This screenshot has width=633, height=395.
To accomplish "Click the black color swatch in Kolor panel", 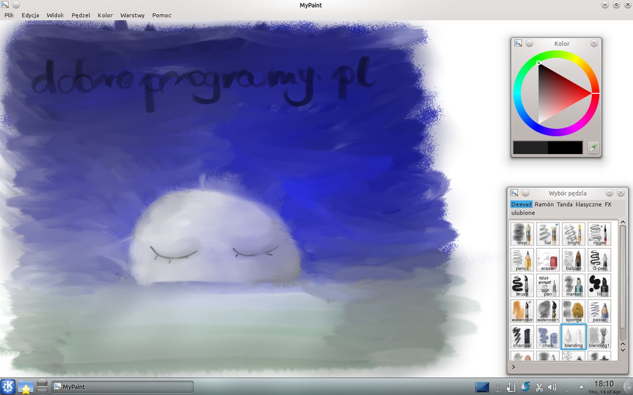I will pyautogui.click(x=565, y=147).
